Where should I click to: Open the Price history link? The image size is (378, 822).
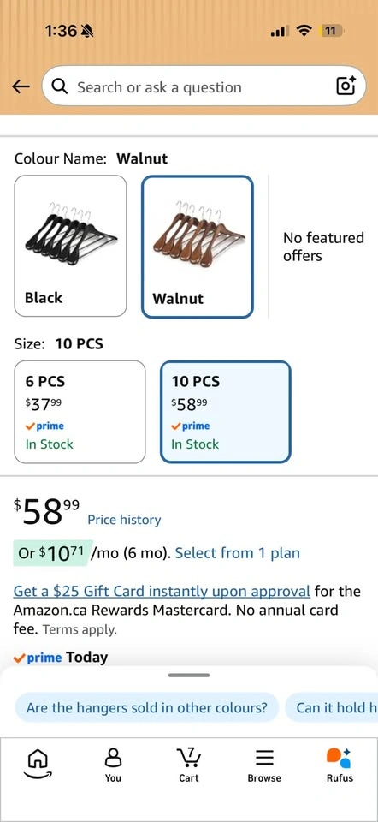pos(124,520)
